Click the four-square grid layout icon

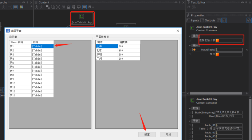63,7
